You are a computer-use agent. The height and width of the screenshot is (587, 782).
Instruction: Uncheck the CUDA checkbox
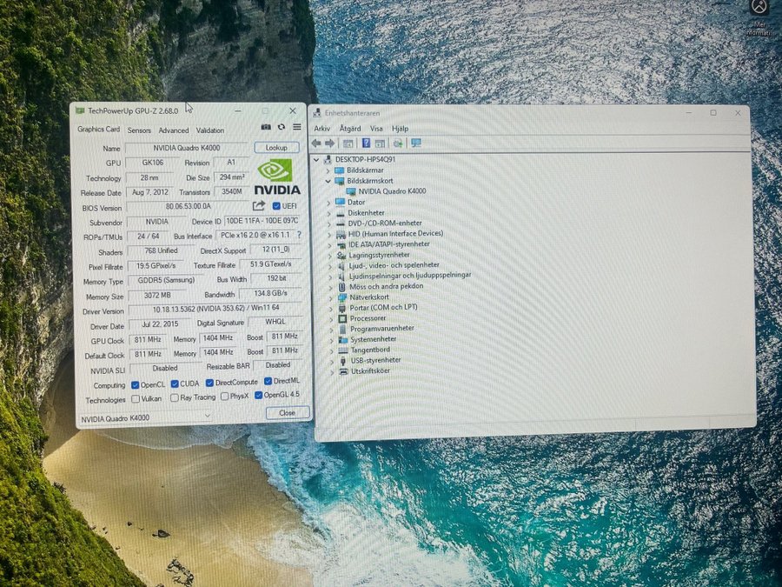[x=175, y=384]
